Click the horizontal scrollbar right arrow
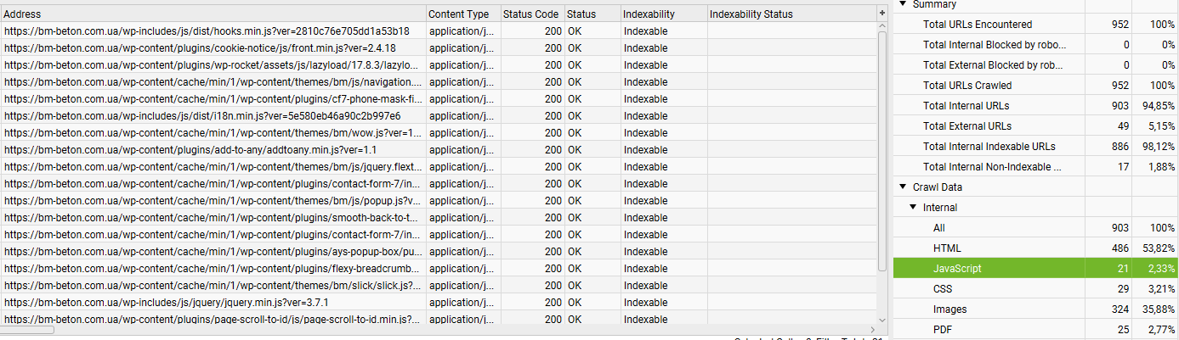Viewport: 1179px width, 340px height. pos(872,329)
